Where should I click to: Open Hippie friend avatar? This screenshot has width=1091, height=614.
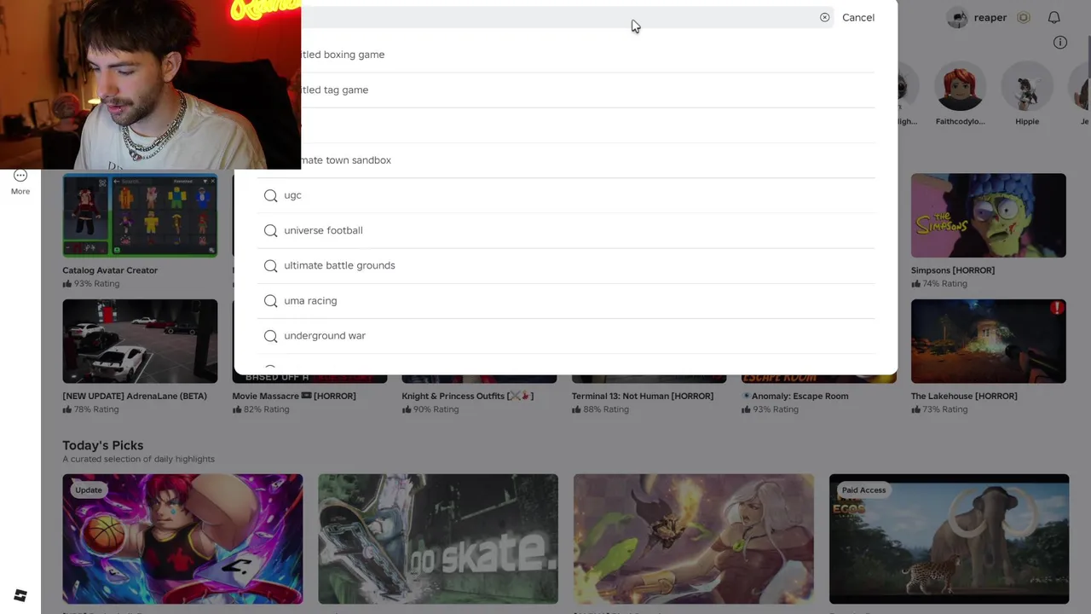[1027, 86]
